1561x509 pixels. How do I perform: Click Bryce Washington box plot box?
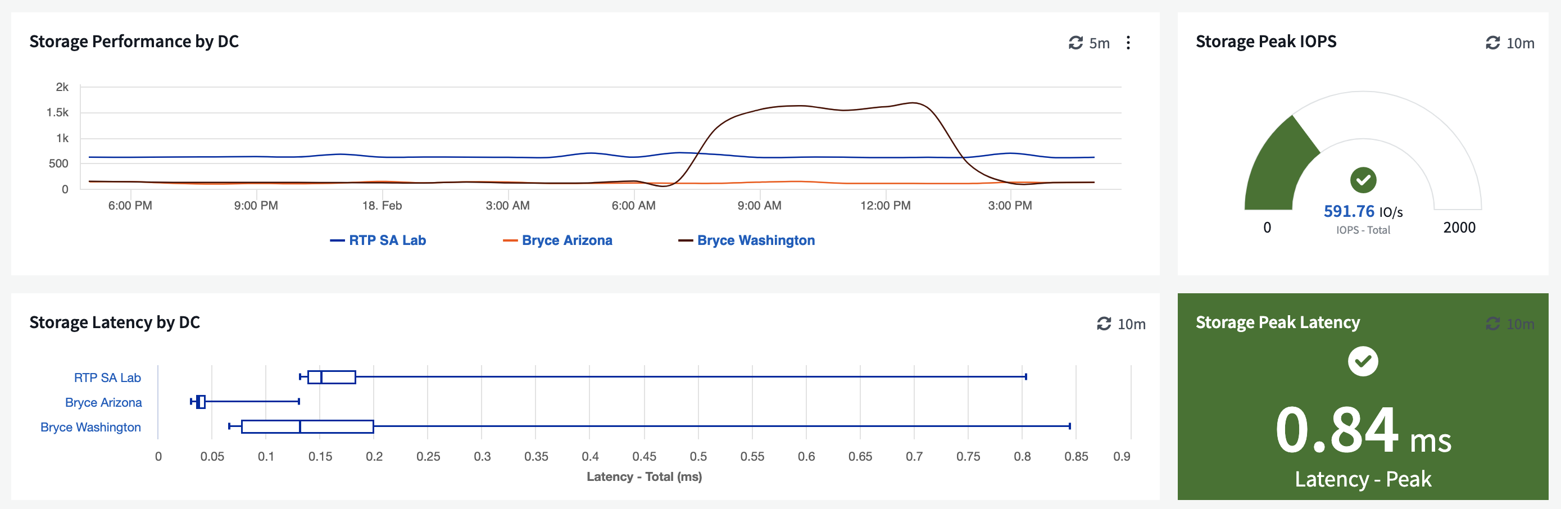(x=307, y=426)
